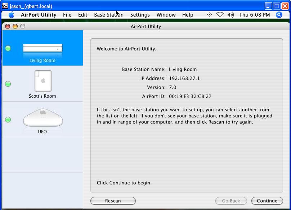Screen dimensions: 291x210
Task: Click the Scott's Room label
Action: click(42, 96)
